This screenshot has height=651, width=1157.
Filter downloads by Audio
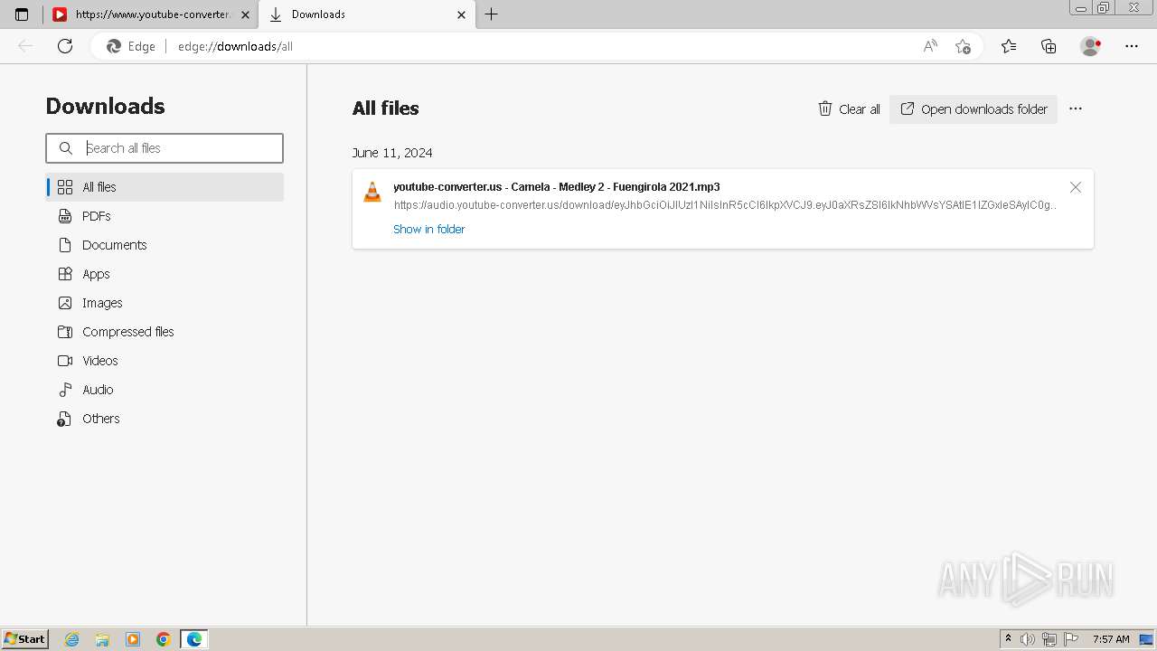coord(165,390)
